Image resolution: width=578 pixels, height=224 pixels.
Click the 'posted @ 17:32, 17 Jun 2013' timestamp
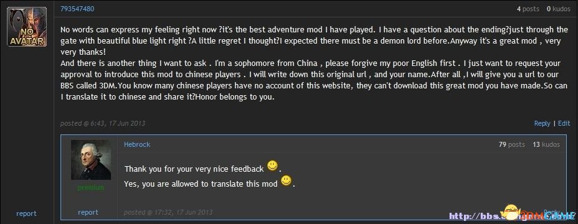pyautogui.click(x=168, y=213)
